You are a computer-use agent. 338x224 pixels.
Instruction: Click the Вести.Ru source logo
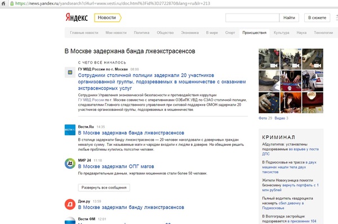(70, 130)
